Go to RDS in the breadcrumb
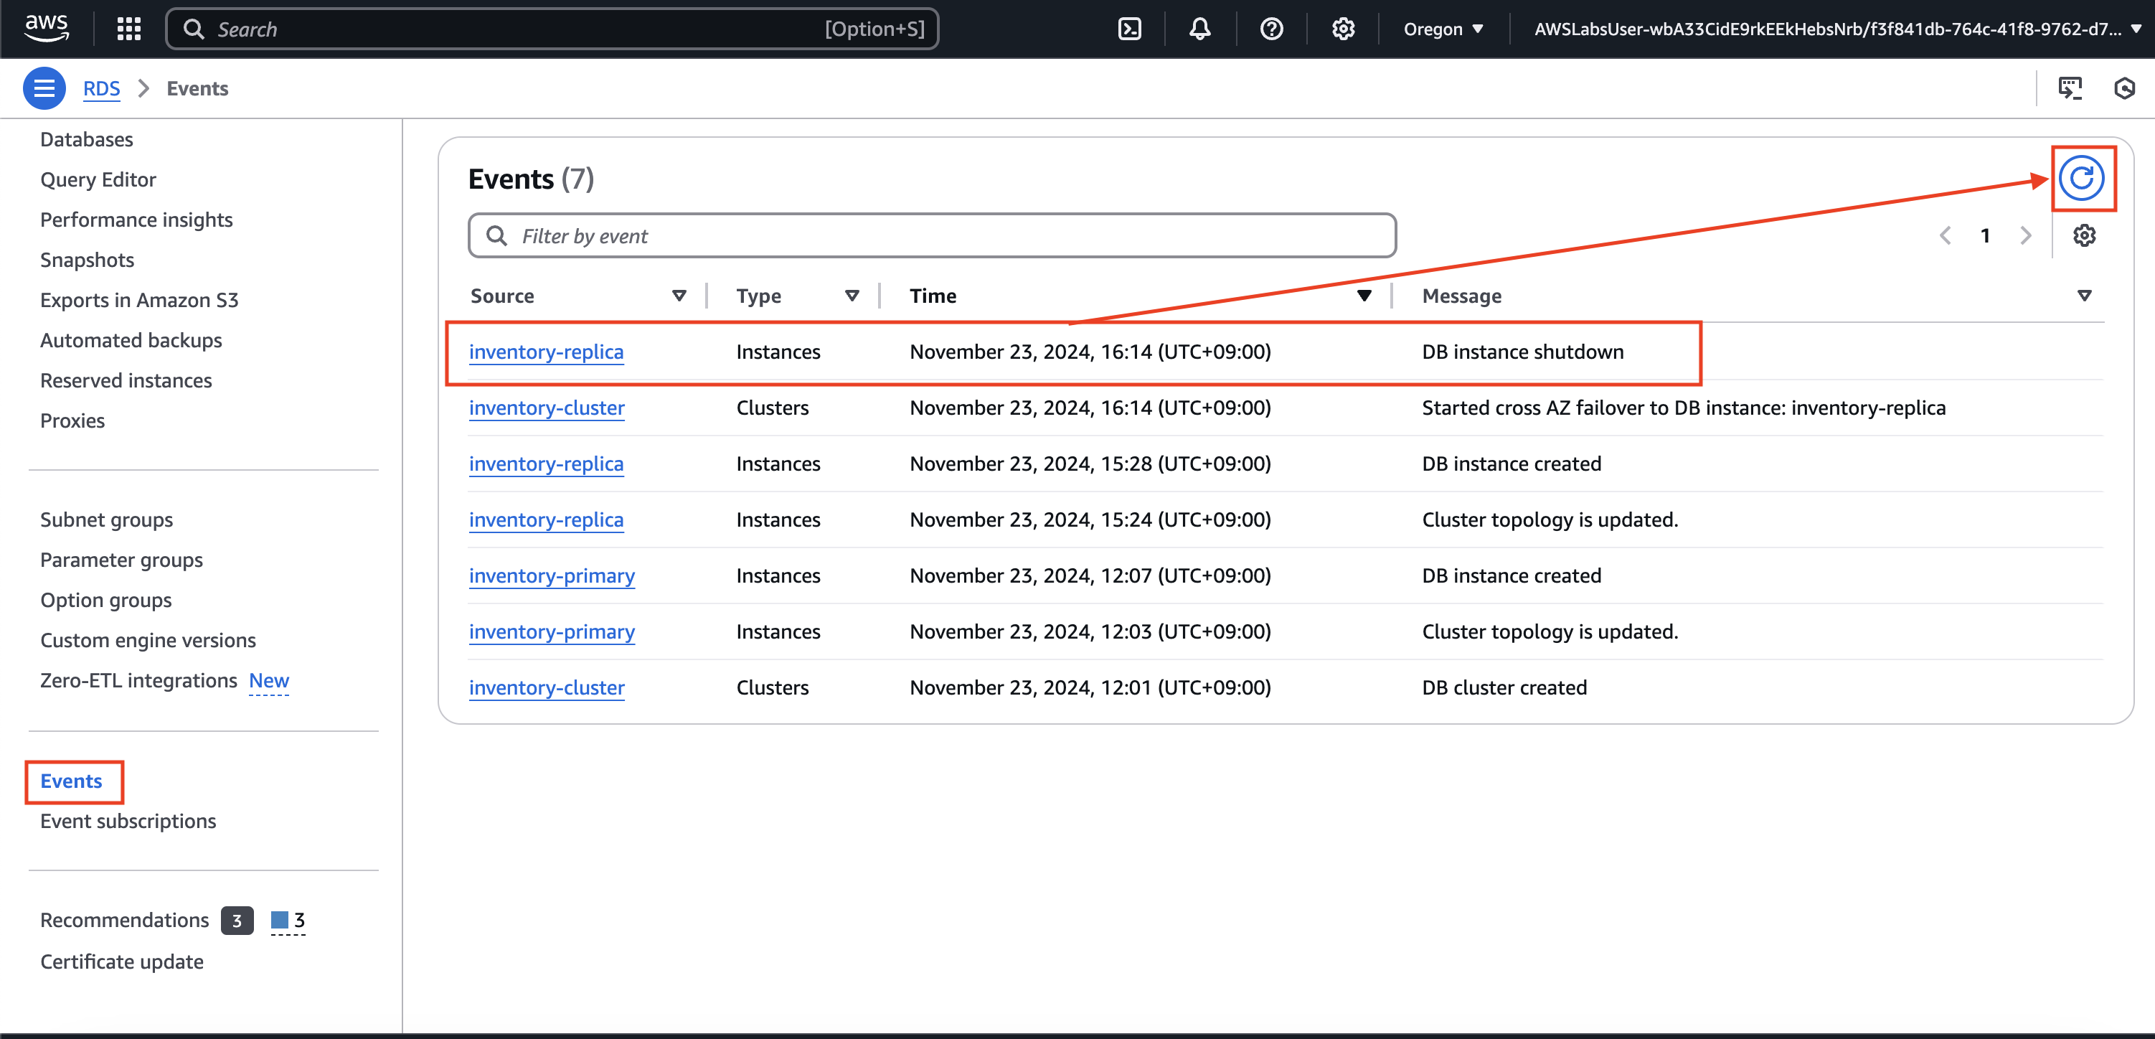The height and width of the screenshot is (1039, 2155). coord(101,89)
